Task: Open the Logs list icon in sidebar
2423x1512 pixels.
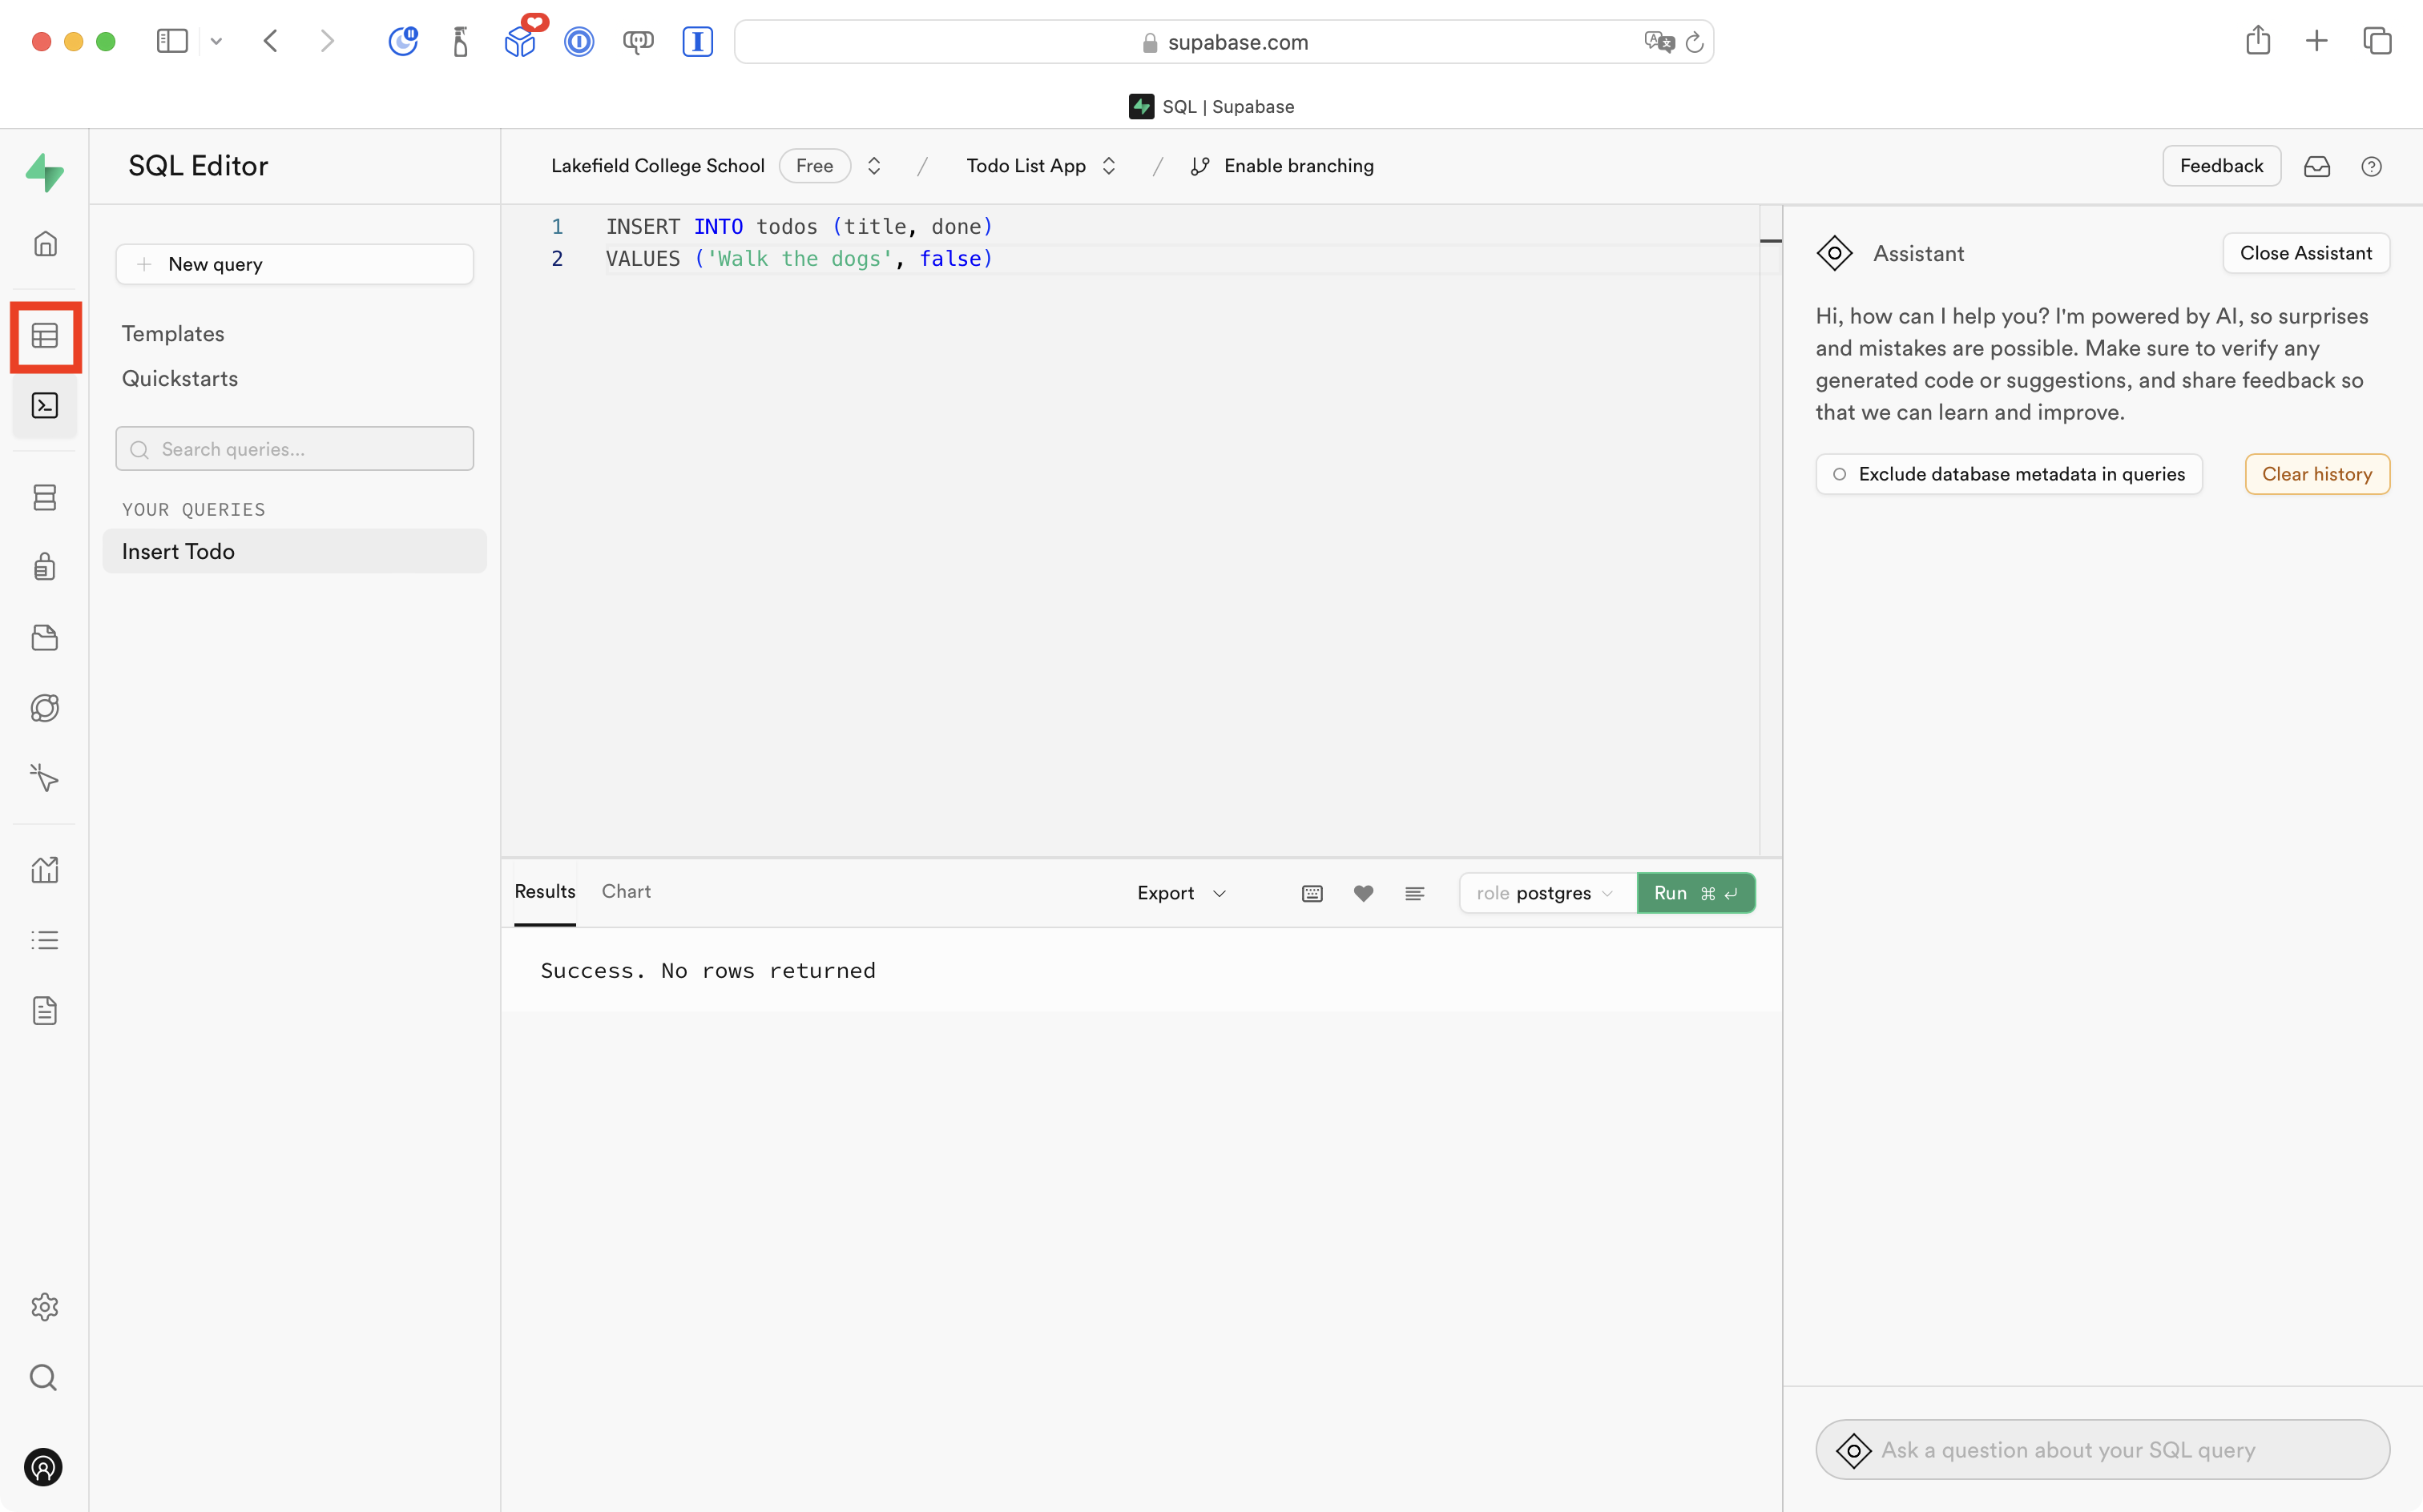Action: point(45,939)
